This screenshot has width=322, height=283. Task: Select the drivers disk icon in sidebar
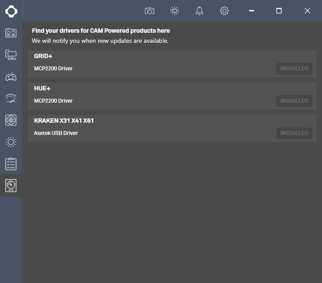click(x=11, y=186)
